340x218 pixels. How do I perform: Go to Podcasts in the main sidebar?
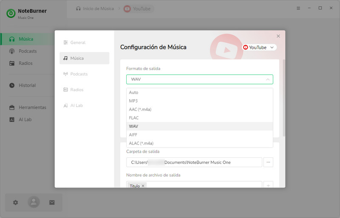pyautogui.click(x=28, y=51)
